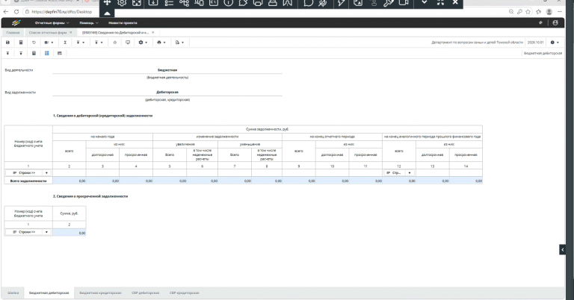Open the document export dropdown in toolbar

click(x=179, y=43)
